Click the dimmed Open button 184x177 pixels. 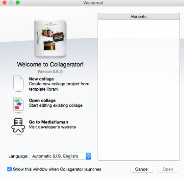coord(168,169)
